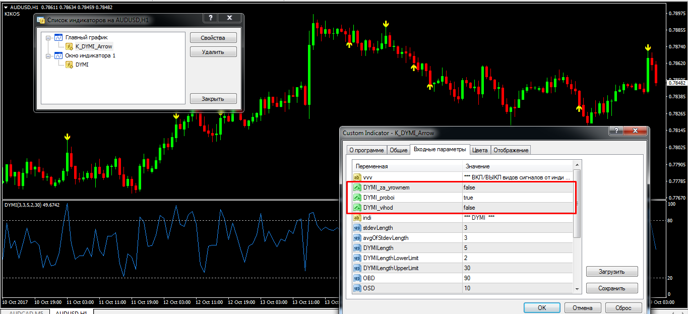688x314 pixels.
Task: Click the DYMI_za_yrownem boolean parameter icon
Action: (357, 187)
